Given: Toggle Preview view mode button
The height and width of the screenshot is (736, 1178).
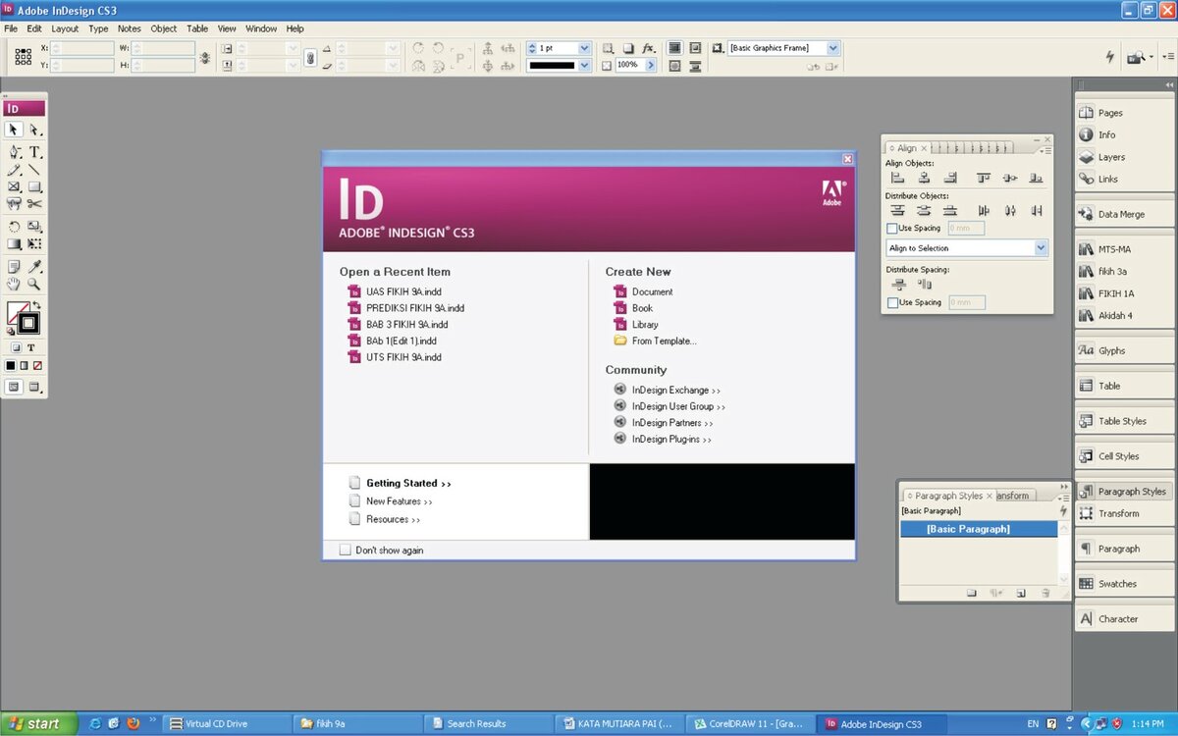Looking at the screenshot, I should [34, 387].
